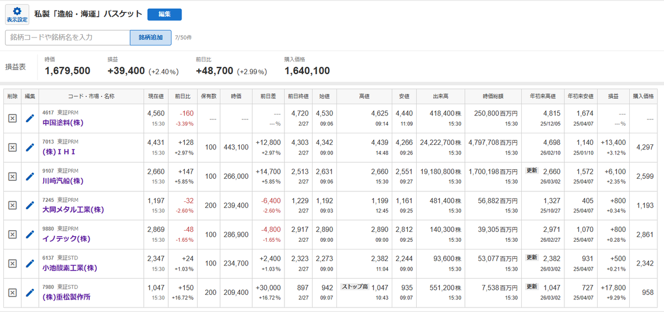Focus the 銘柄コードや銘柄名を入力 field
The width and height of the screenshot is (664, 312).
[68, 38]
